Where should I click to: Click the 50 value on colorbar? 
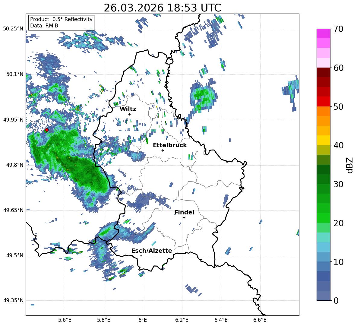point(338,107)
